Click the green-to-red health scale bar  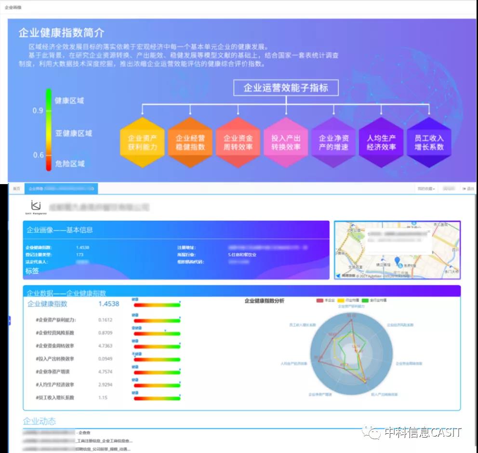click(x=49, y=130)
